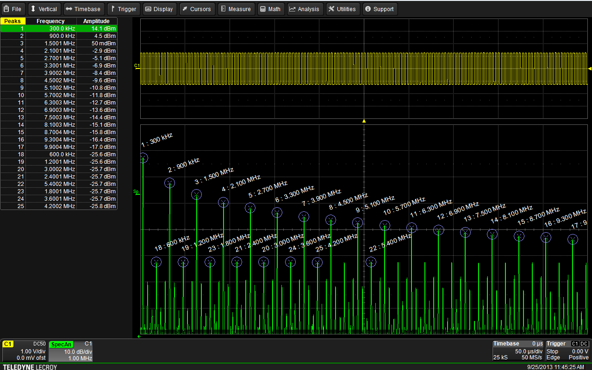Click the green Sp trace label

tap(137, 191)
